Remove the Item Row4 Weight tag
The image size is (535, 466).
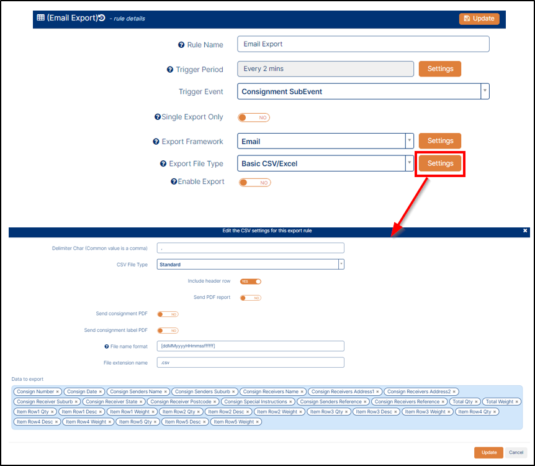coord(110,422)
